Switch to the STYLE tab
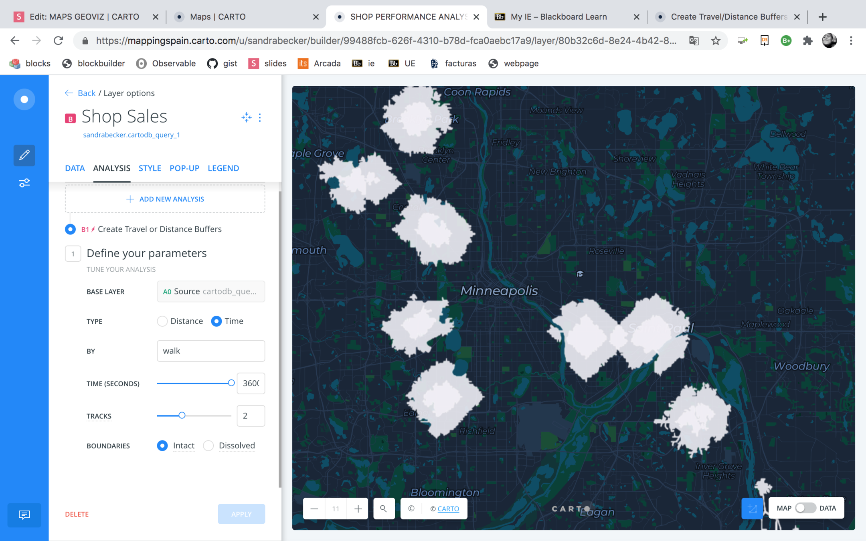The image size is (866, 541). tap(150, 168)
